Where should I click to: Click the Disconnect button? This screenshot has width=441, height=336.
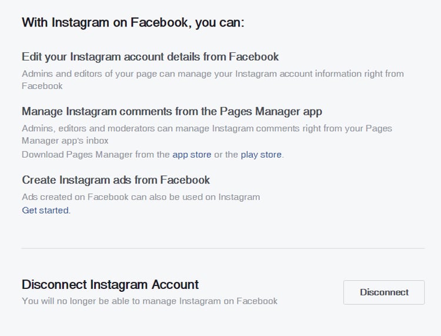(x=384, y=292)
